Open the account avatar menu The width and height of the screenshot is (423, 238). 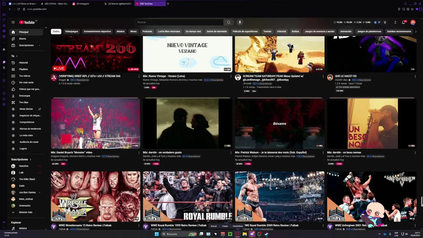(x=413, y=22)
